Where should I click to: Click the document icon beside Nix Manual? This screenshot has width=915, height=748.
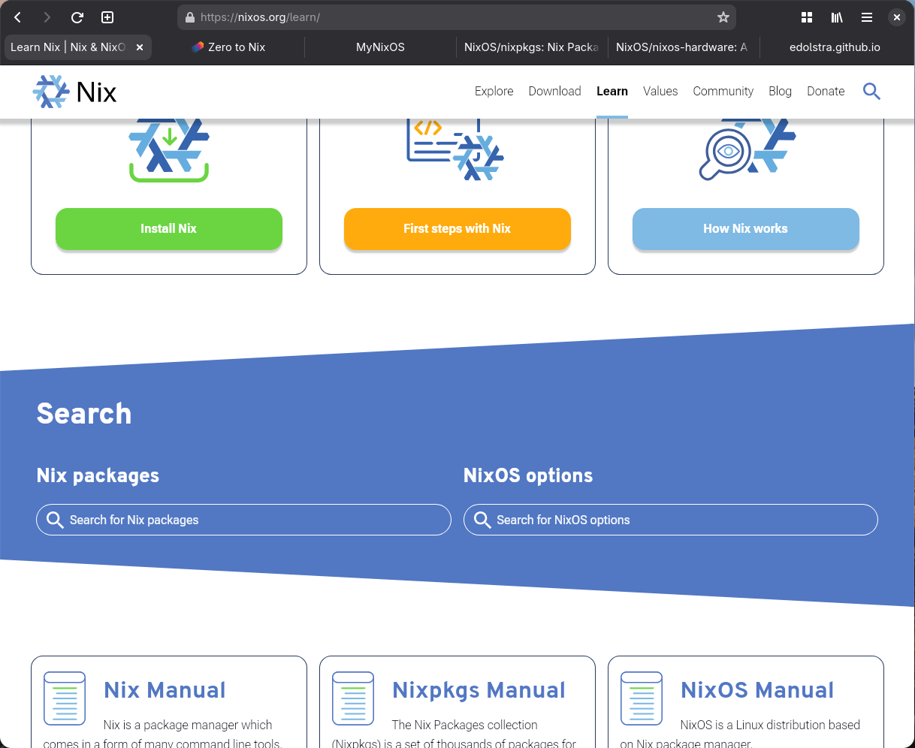65,698
